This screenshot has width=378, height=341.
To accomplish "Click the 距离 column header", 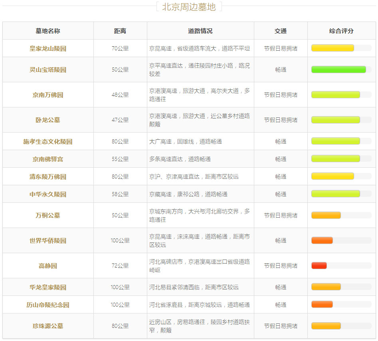I will pyautogui.click(x=120, y=31).
